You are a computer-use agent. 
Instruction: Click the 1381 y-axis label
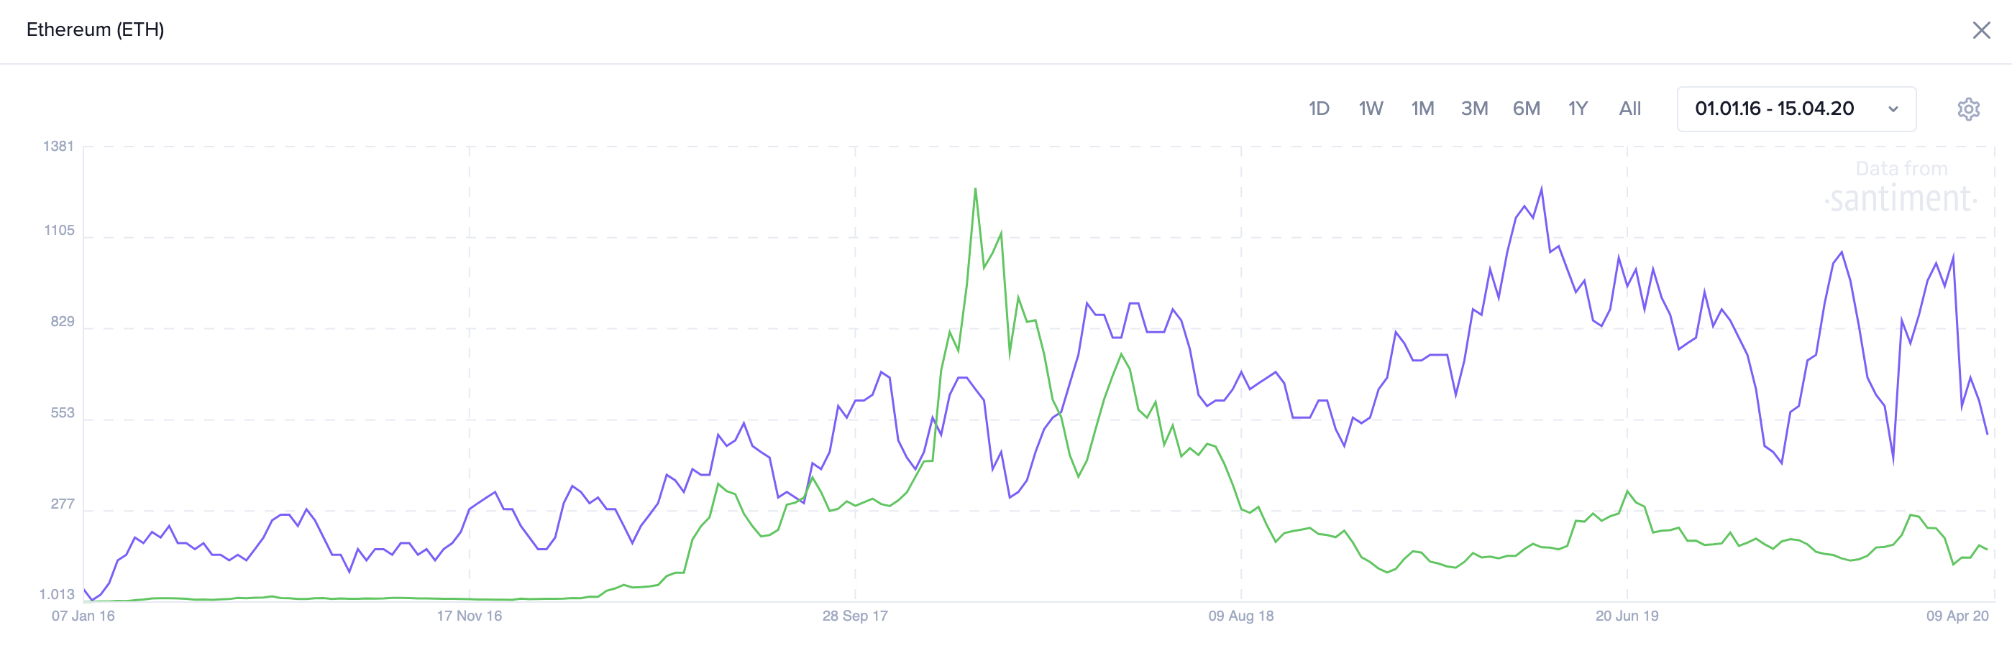click(x=58, y=147)
